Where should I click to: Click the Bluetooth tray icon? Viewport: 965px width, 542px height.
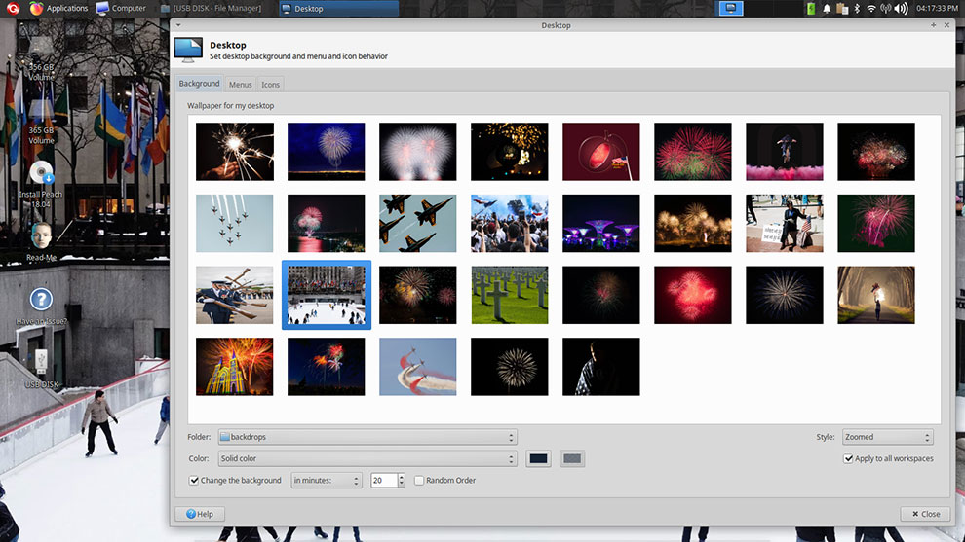pos(857,8)
